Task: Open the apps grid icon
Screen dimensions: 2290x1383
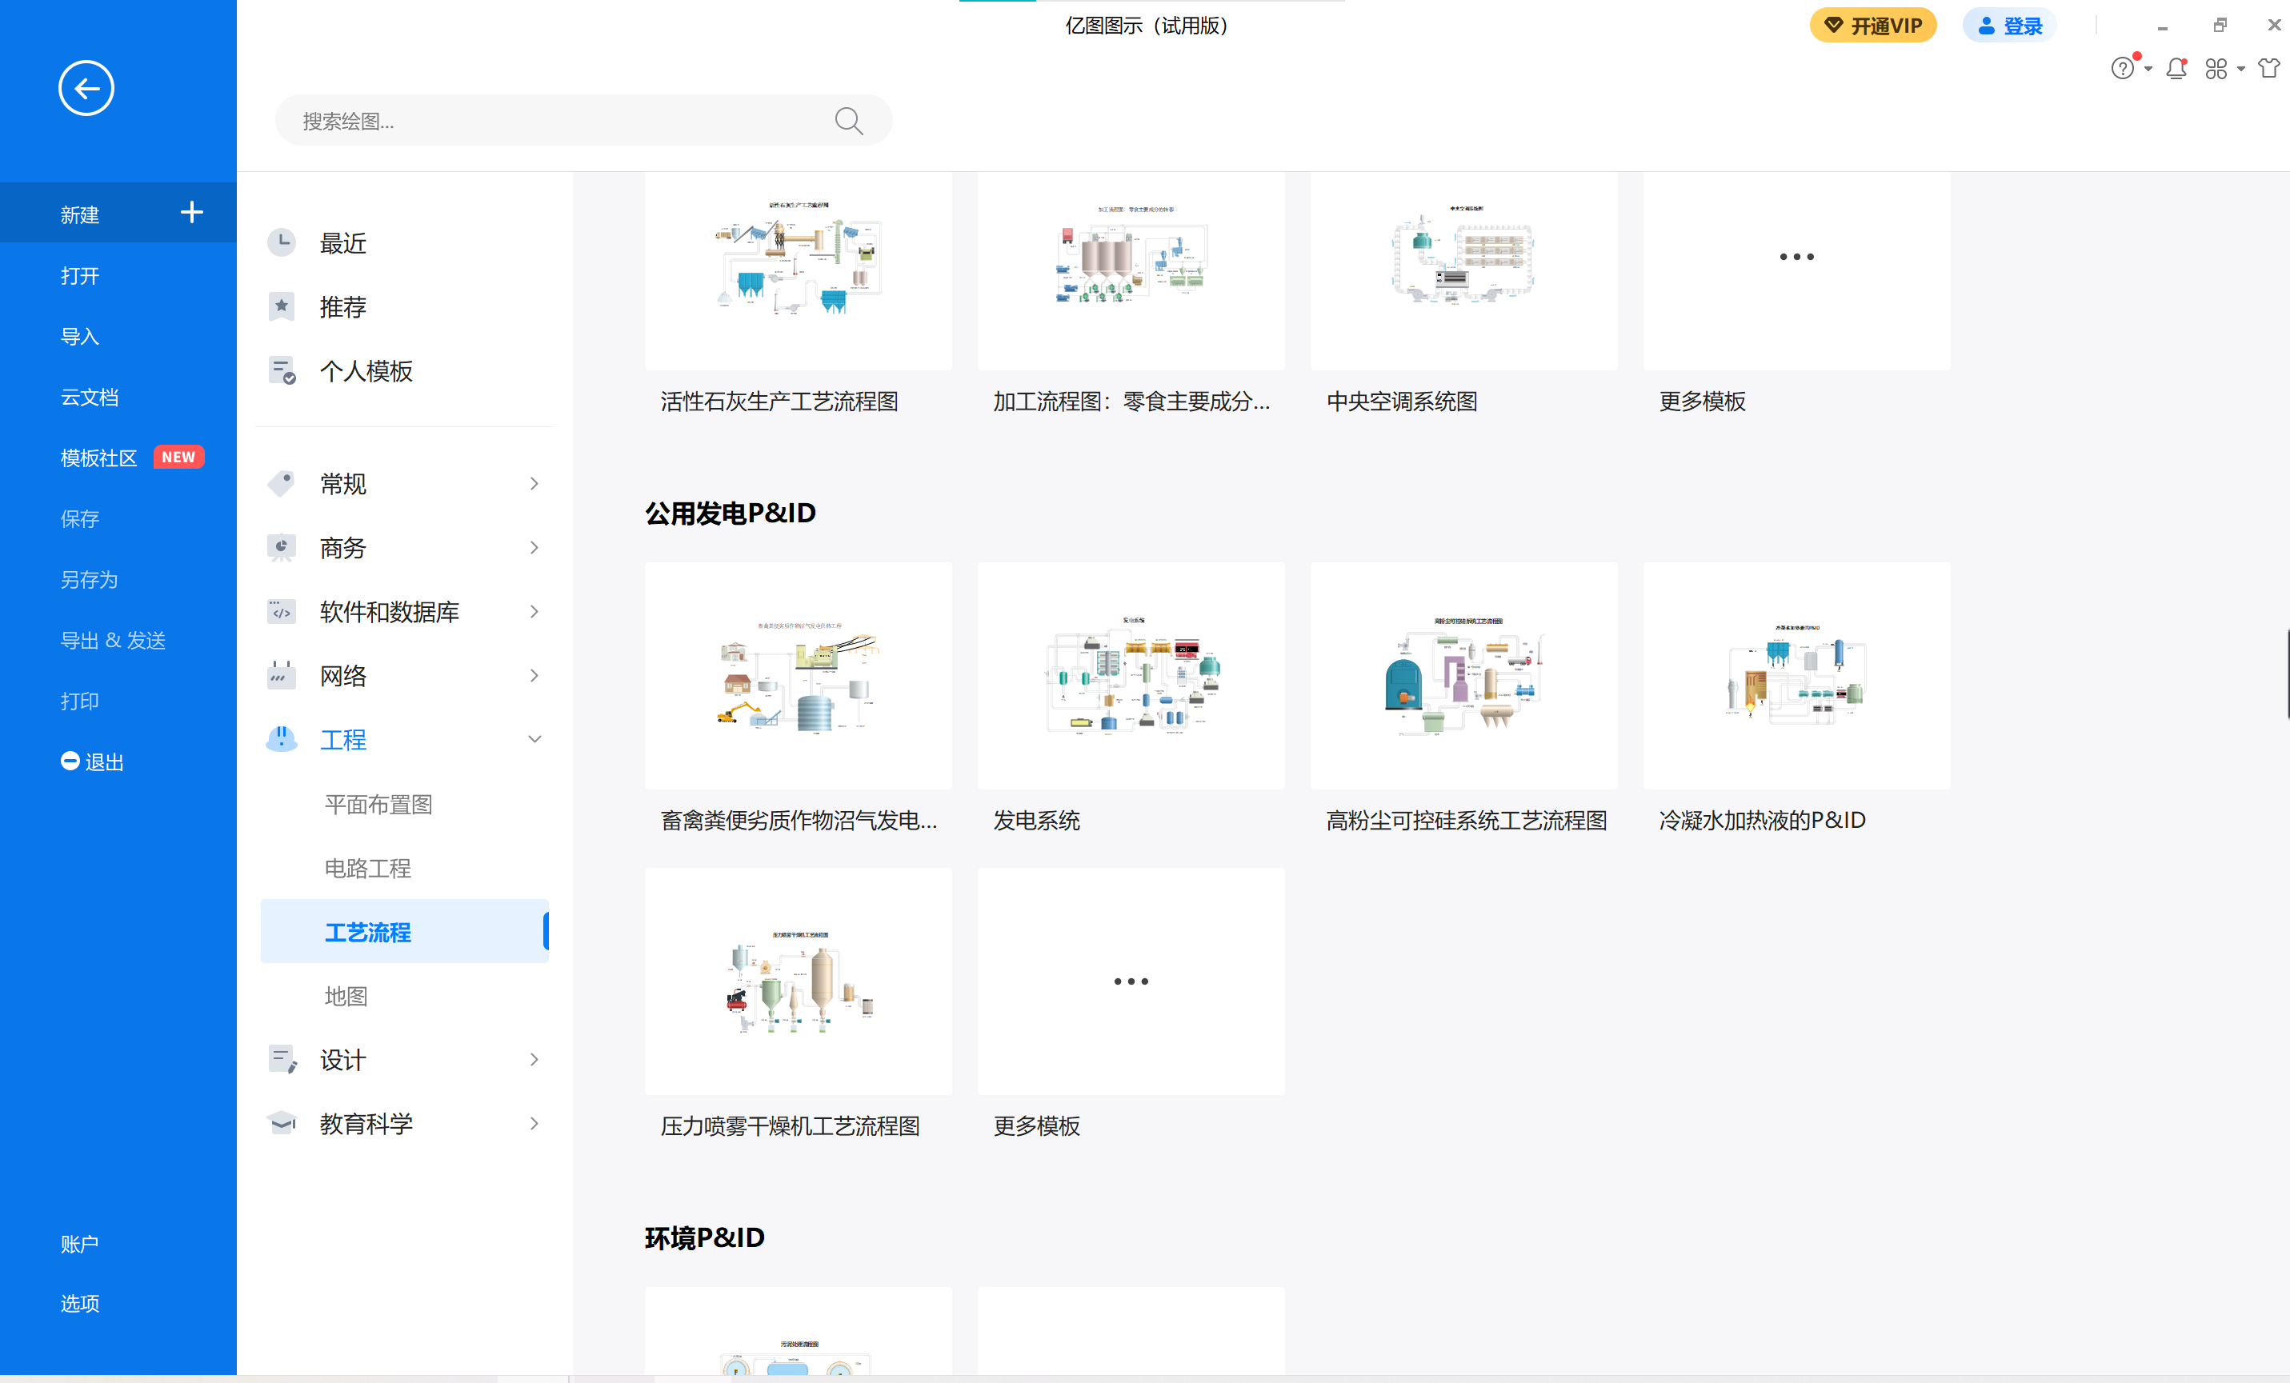Action: pyautogui.click(x=2216, y=69)
